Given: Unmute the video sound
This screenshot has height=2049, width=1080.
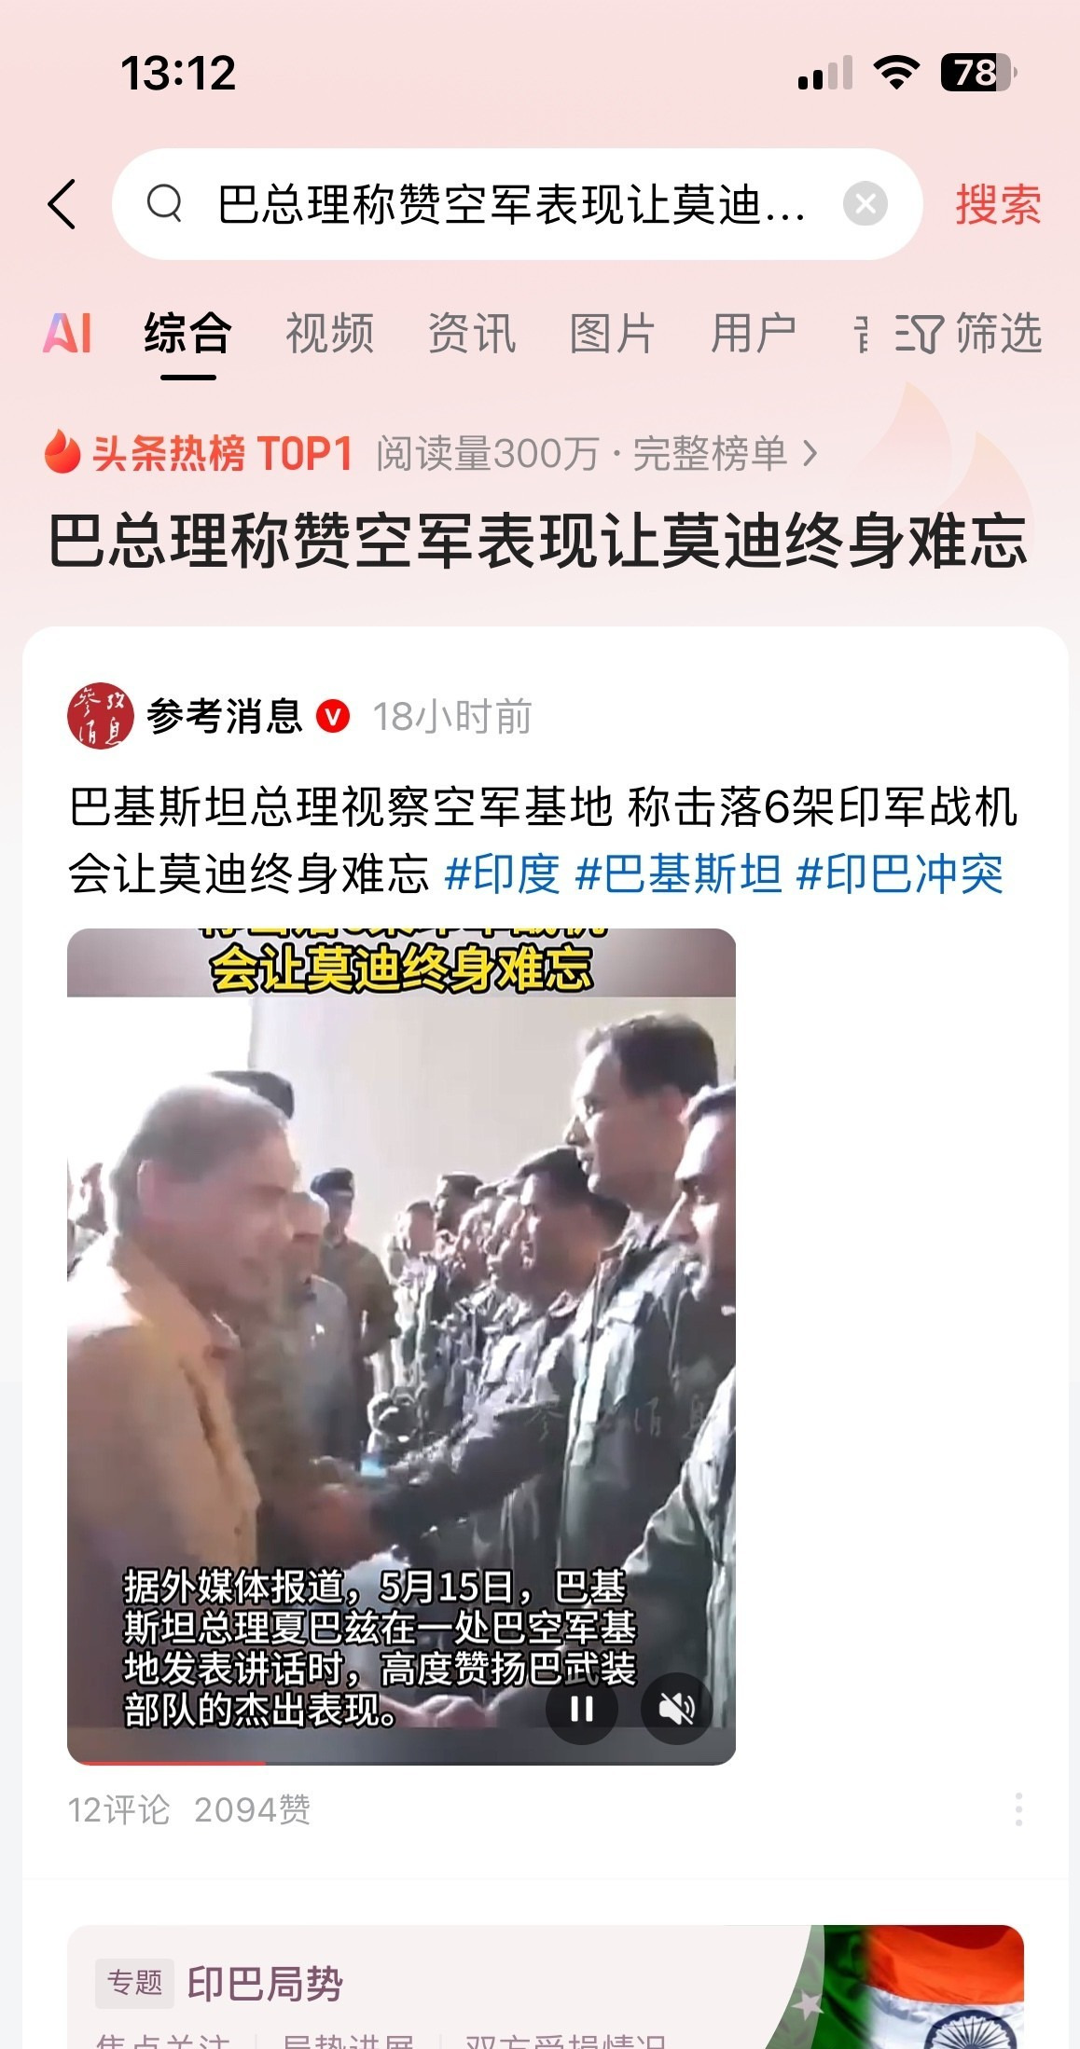Looking at the screenshot, I should tap(676, 1708).
